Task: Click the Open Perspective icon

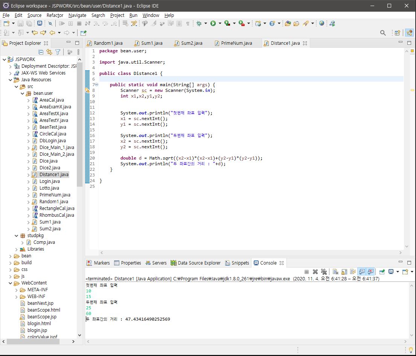Action: (397, 33)
